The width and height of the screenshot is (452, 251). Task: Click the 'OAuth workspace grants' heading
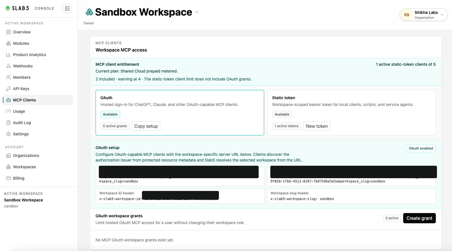pyautogui.click(x=119, y=216)
